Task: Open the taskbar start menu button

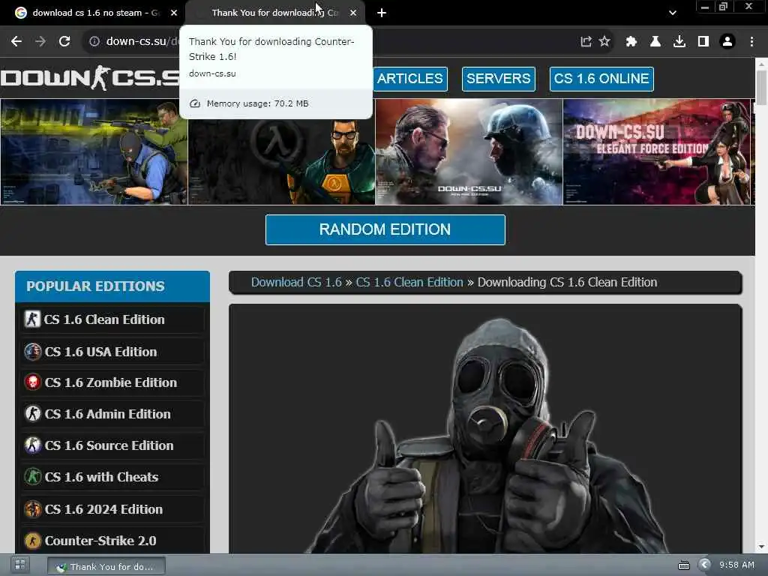Action: coord(20,565)
